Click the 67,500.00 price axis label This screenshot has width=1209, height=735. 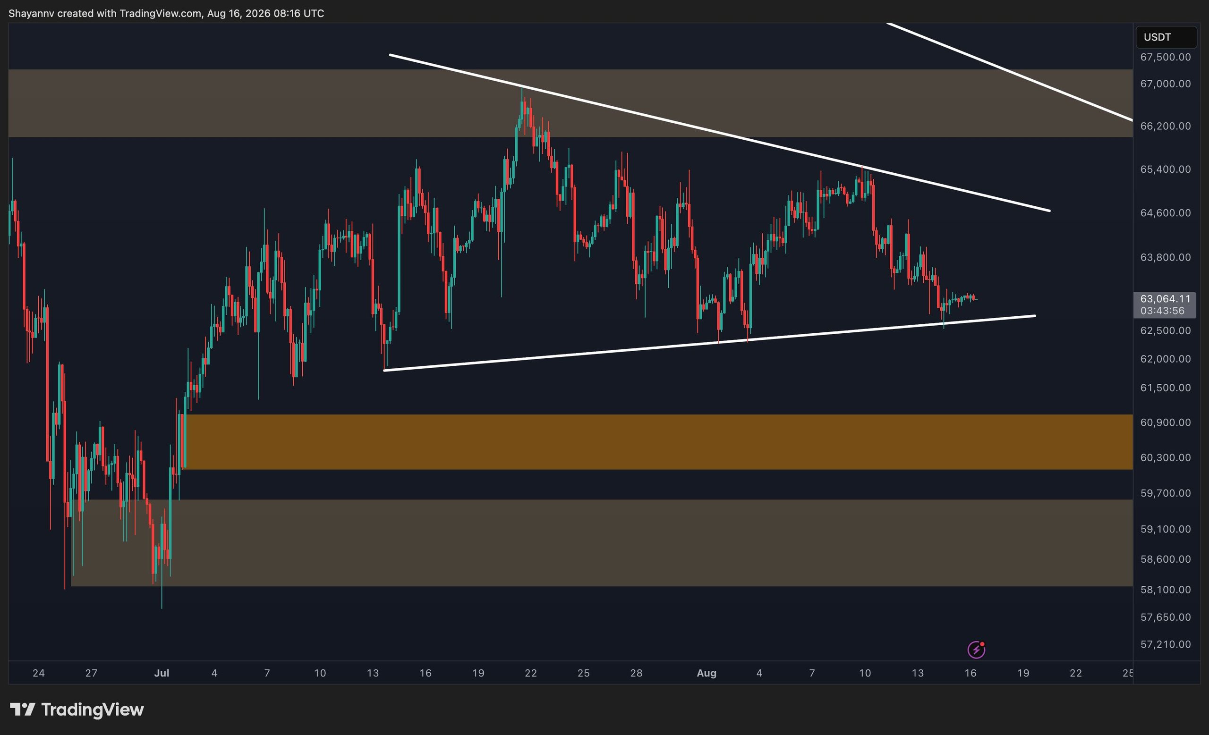click(x=1166, y=58)
